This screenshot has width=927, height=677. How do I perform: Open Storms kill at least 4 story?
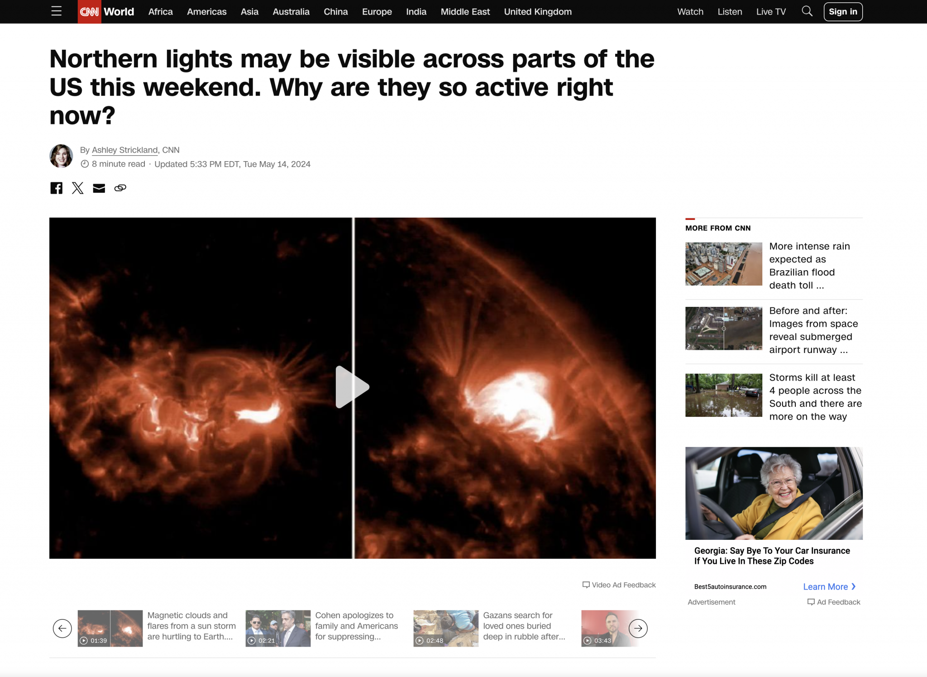(x=815, y=397)
